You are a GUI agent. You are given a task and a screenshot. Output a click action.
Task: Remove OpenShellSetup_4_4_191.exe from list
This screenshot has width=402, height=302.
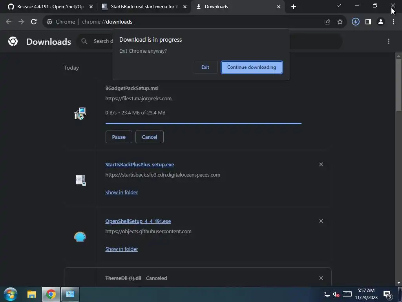321,221
